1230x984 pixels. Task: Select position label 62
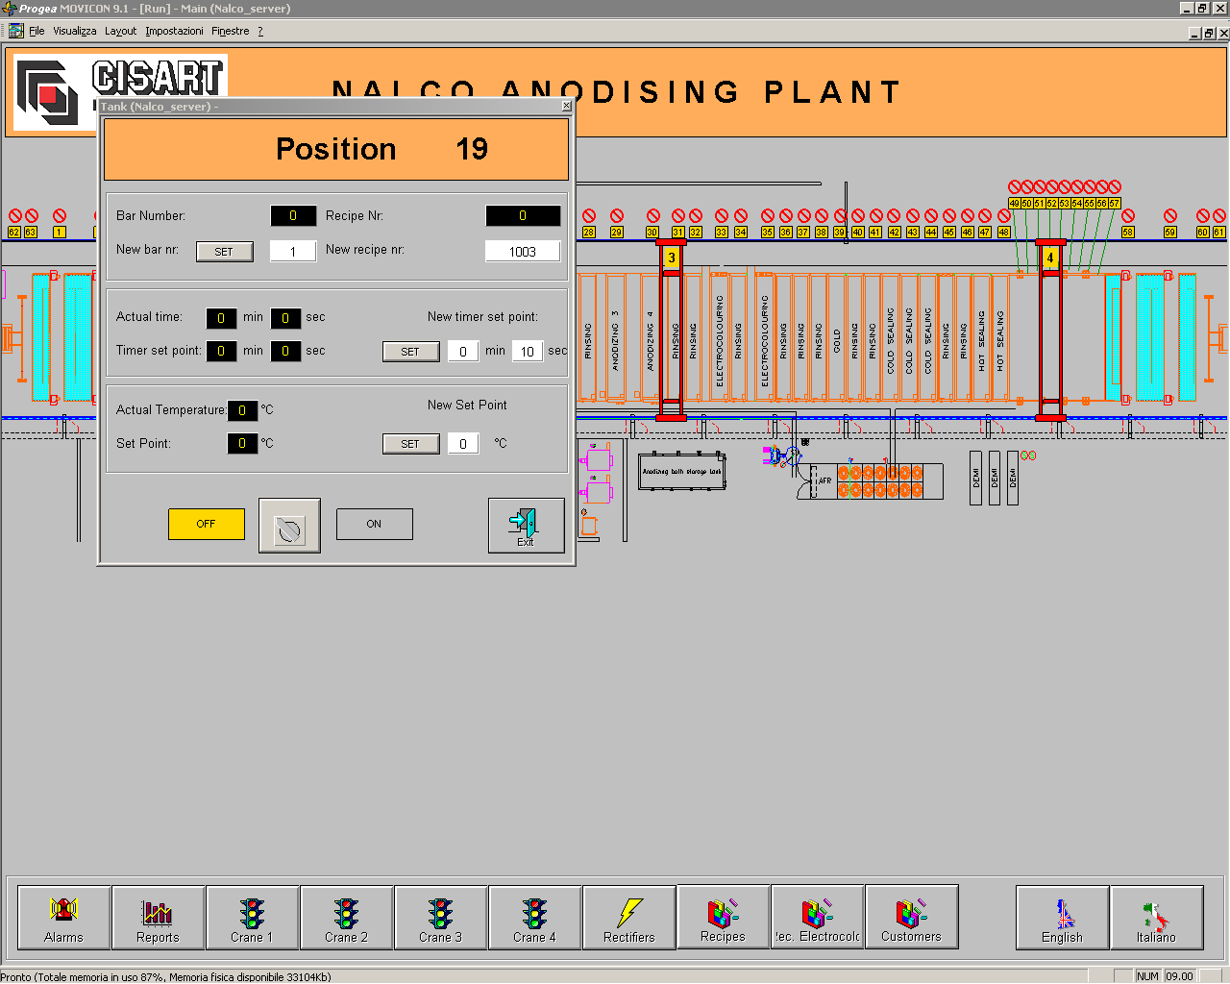(x=14, y=233)
